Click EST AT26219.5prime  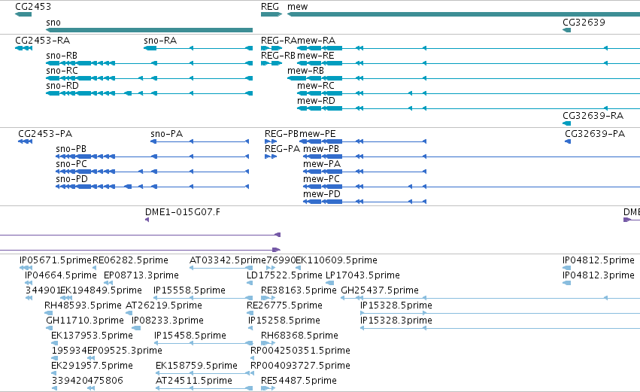tap(164, 305)
